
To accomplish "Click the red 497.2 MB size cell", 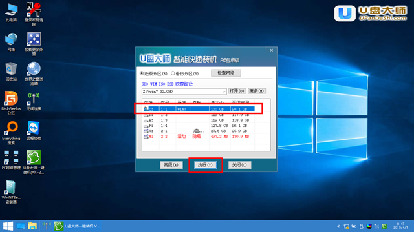I will (219, 137).
